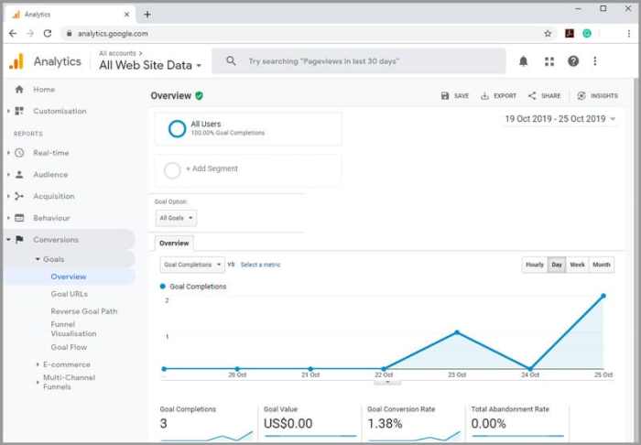
Task: Expand Multi-Channel Funnels section
Action: pyautogui.click(x=38, y=382)
